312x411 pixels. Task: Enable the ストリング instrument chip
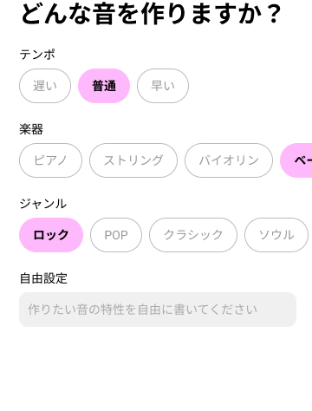click(x=133, y=160)
